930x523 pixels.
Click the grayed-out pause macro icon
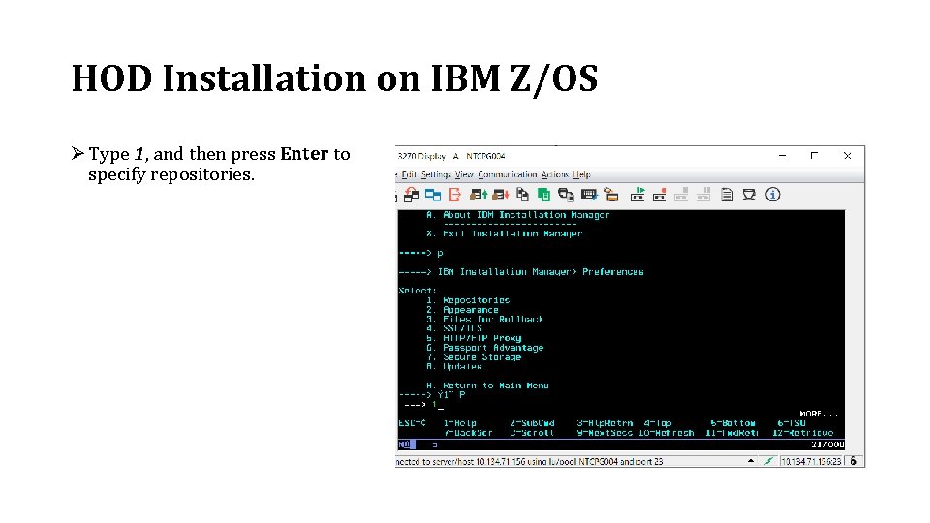click(703, 195)
